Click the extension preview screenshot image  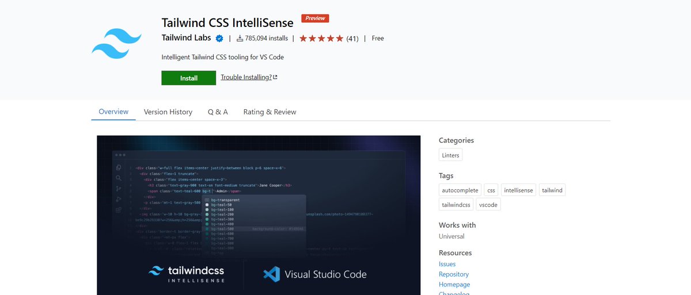pyautogui.click(x=259, y=215)
